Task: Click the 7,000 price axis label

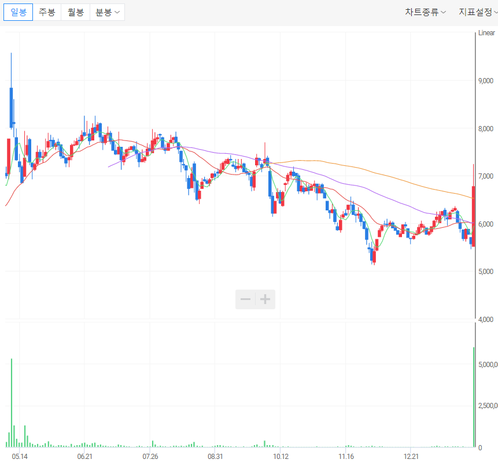Action: coord(486,176)
